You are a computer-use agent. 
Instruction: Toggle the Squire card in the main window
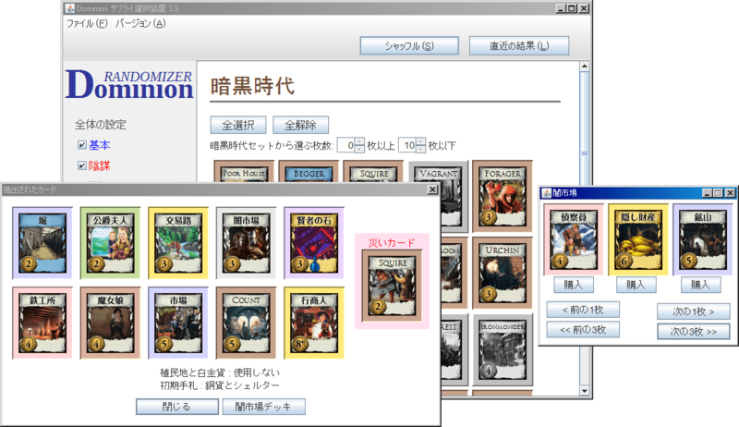click(373, 172)
